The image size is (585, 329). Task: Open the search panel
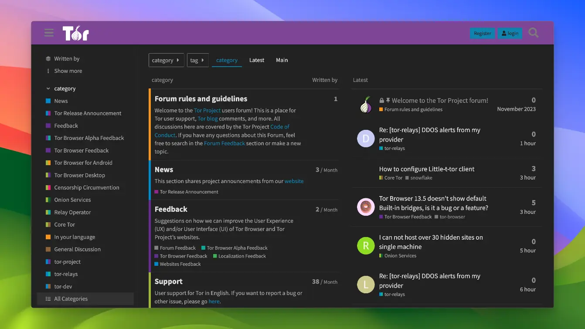[x=533, y=32]
